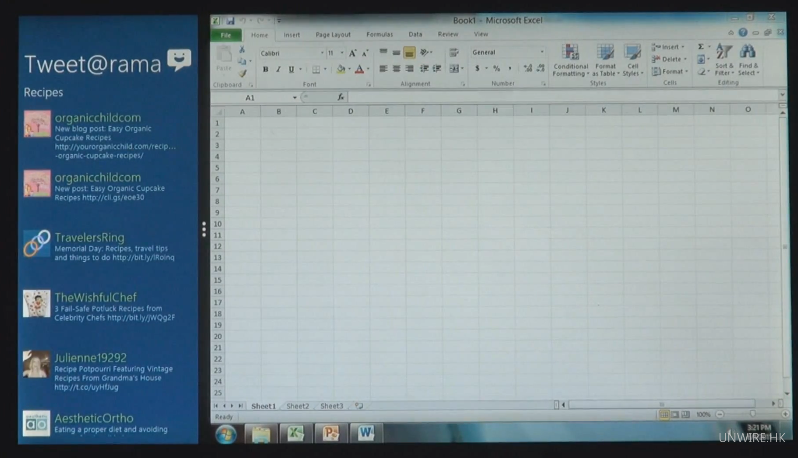This screenshot has width=798, height=458.
Task: Launch PowerPoint from the taskbar
Action: click(x=330, y=433)
